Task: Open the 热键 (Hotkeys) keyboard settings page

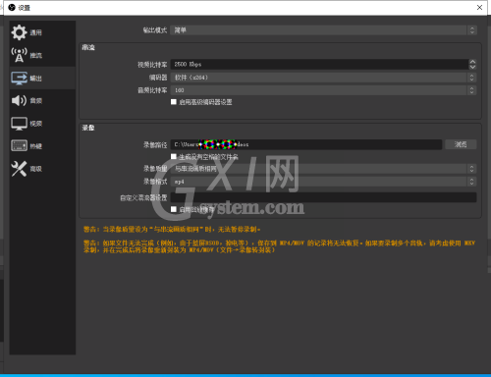Action: [42, 146]
